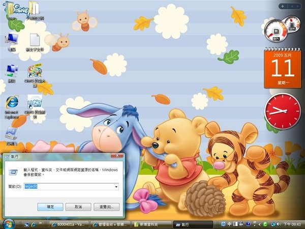Image resolution: width=305 pixels, height=229 pixels.
Task: Launch the LUNA game shortcut icon
Action: pyautogui.click(x=35, y=107)
